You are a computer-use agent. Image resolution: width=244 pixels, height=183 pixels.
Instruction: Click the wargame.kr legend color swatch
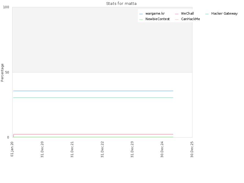[x=141, y=14]
